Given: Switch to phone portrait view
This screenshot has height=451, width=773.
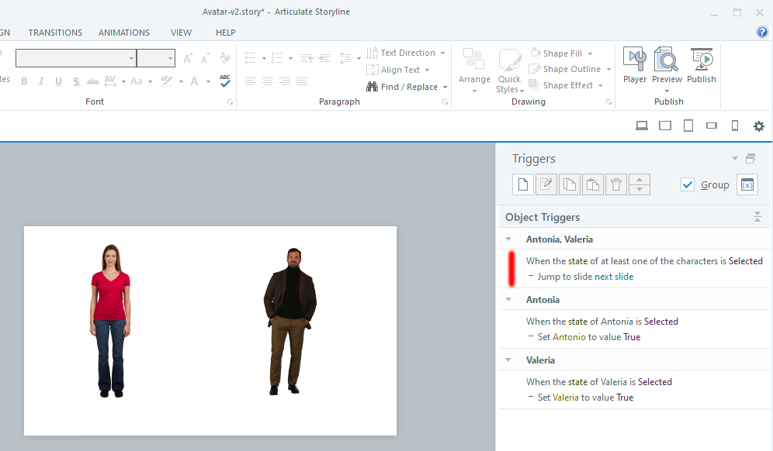Looking at the screenshot, I should (x=735, y=126).
